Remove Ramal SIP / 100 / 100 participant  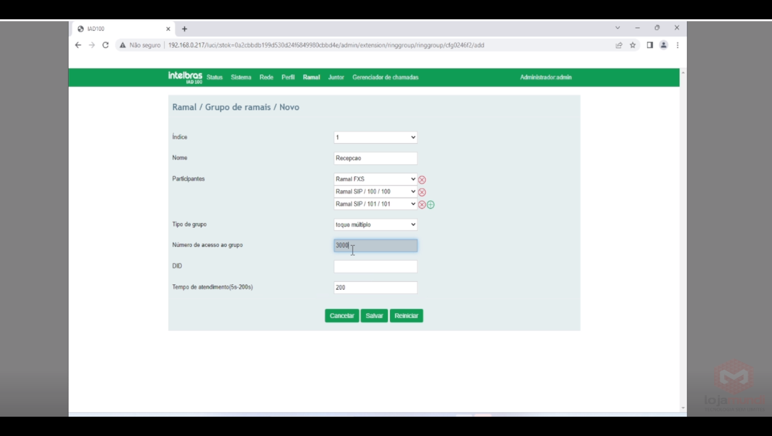tap(422, 192)
